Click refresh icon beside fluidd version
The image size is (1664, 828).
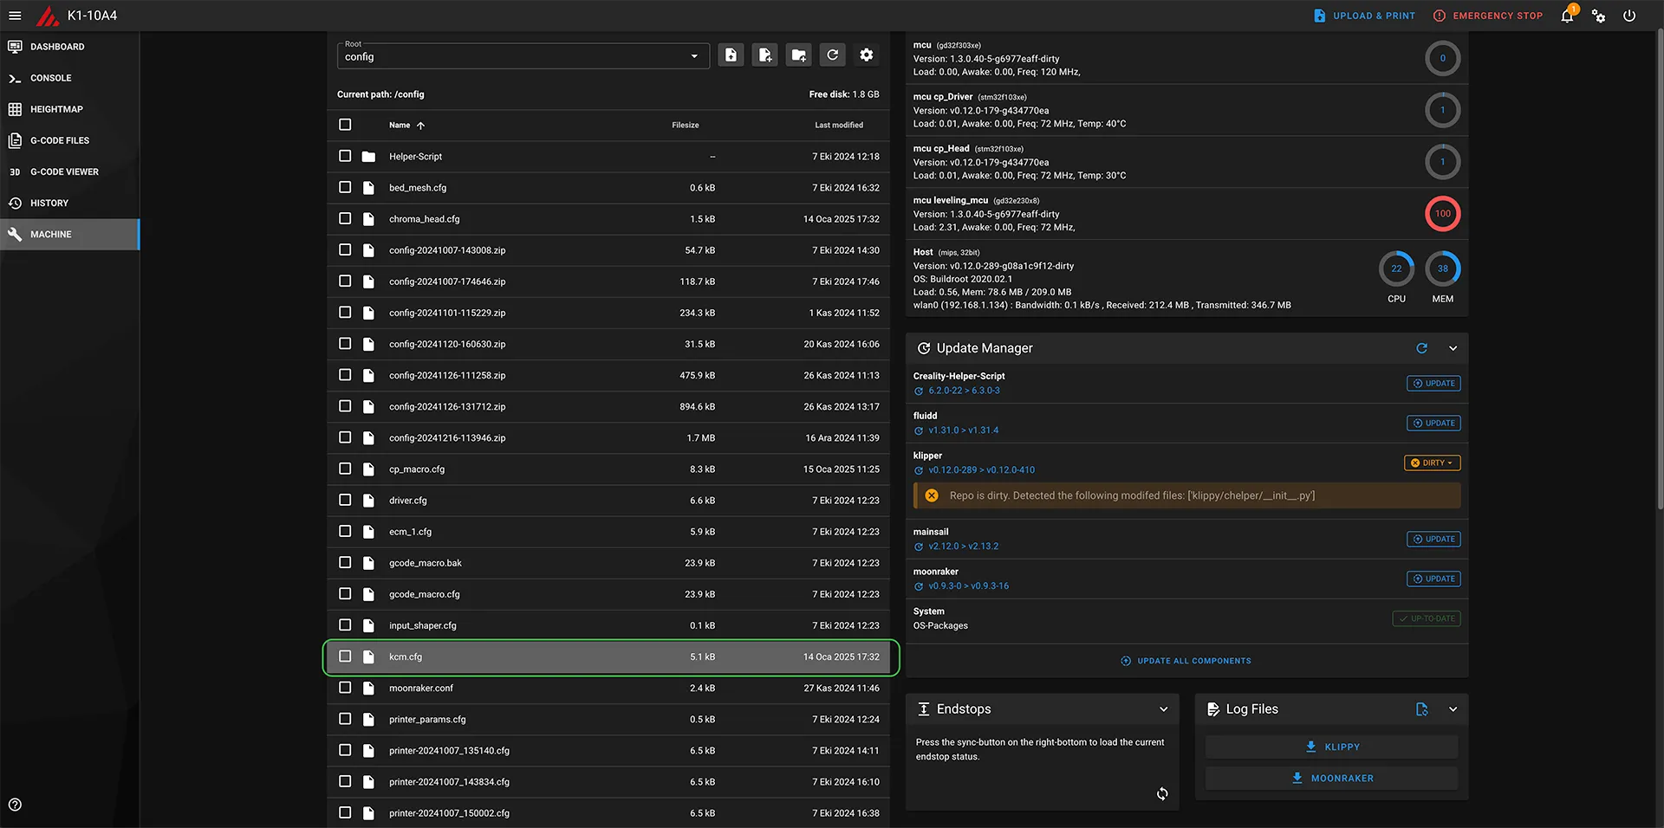(x=919, y=430)
